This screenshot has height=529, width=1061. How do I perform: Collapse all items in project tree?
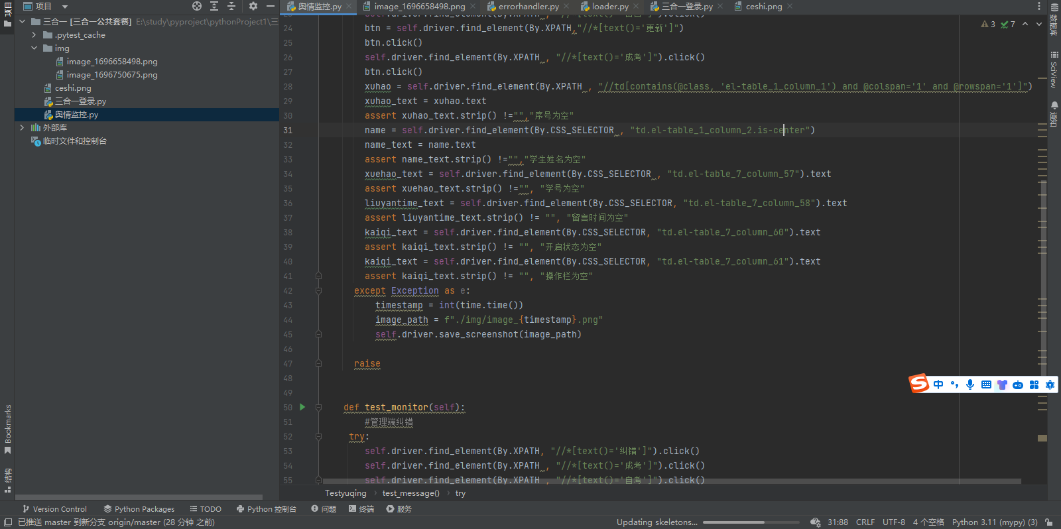tap(231, 6)
